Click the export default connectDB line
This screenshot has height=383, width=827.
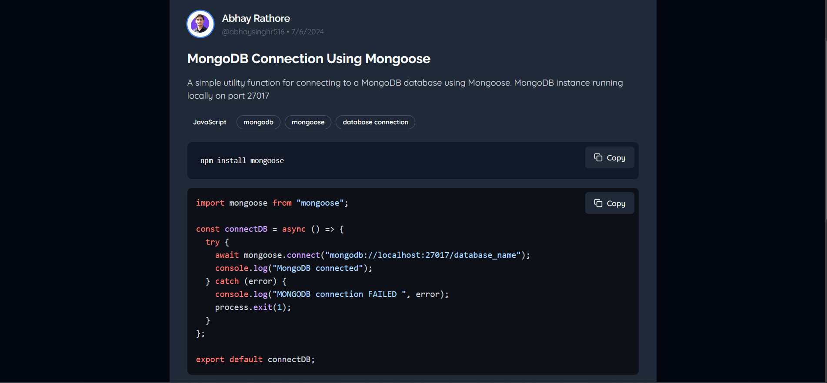255,360
